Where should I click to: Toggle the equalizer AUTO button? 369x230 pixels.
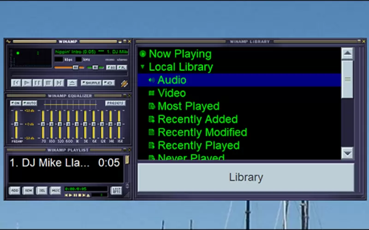(x=30, y=103)
